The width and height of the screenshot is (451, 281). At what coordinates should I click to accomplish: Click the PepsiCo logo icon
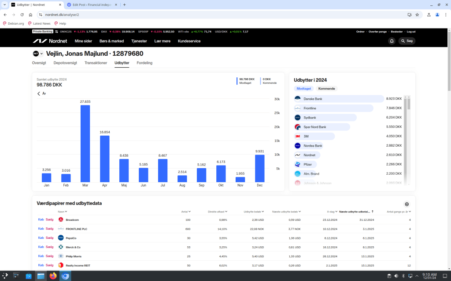pyautogui.click(x=61, y=238)
